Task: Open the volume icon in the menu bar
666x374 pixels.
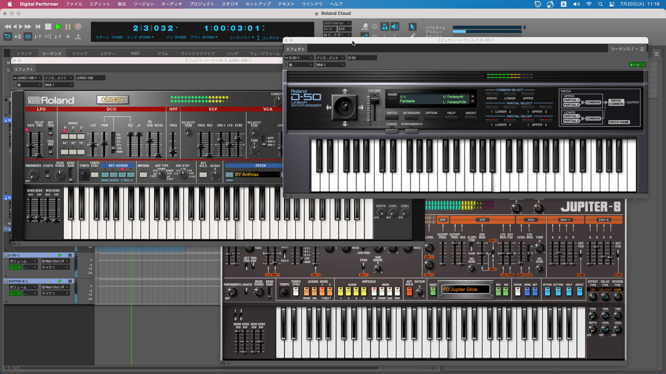Action: pos(576,4)
